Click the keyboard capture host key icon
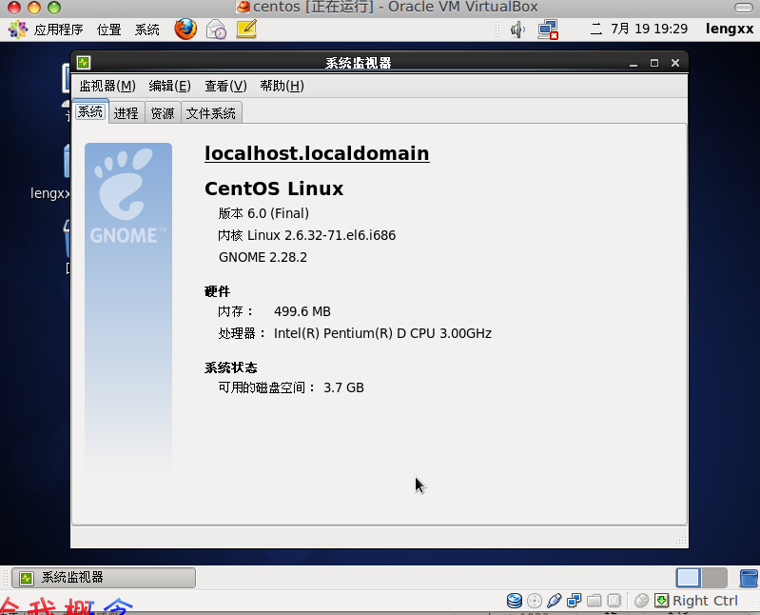This screenshot has height=615, width=760. click(662, 601)
